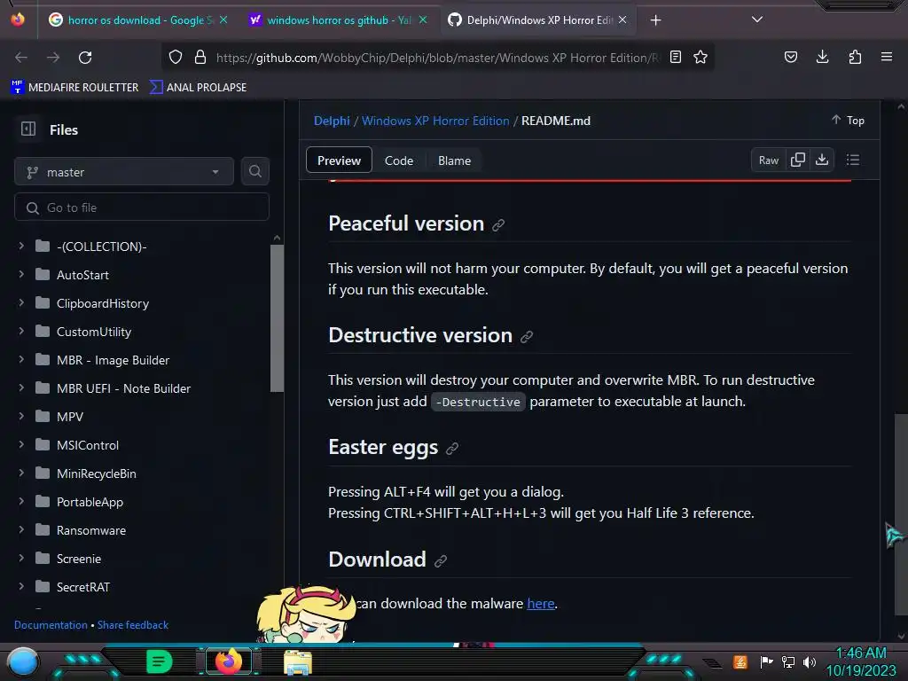Image resolution: width=908 pixels, height=681 pixels.
Task: Bookmark this page with the star
Action: pos(701,57)
